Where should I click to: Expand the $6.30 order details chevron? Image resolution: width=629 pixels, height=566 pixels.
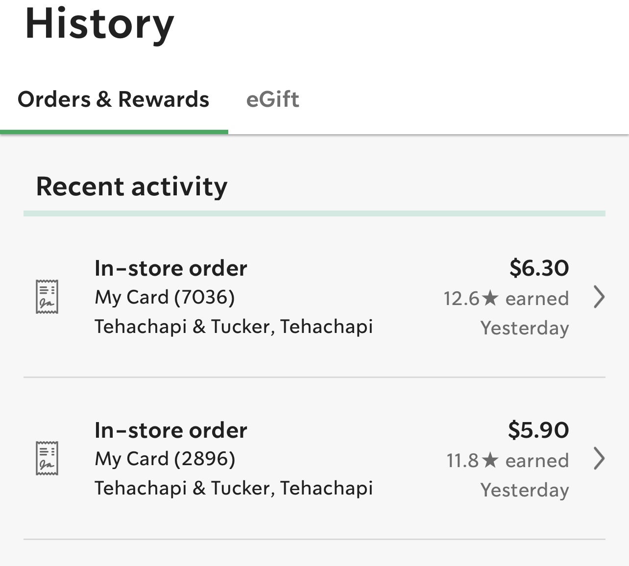pos(599,297)
